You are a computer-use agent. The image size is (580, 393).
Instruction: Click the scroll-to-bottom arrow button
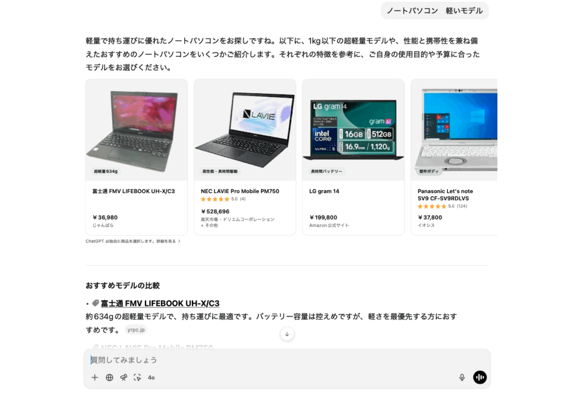[287, 334]
